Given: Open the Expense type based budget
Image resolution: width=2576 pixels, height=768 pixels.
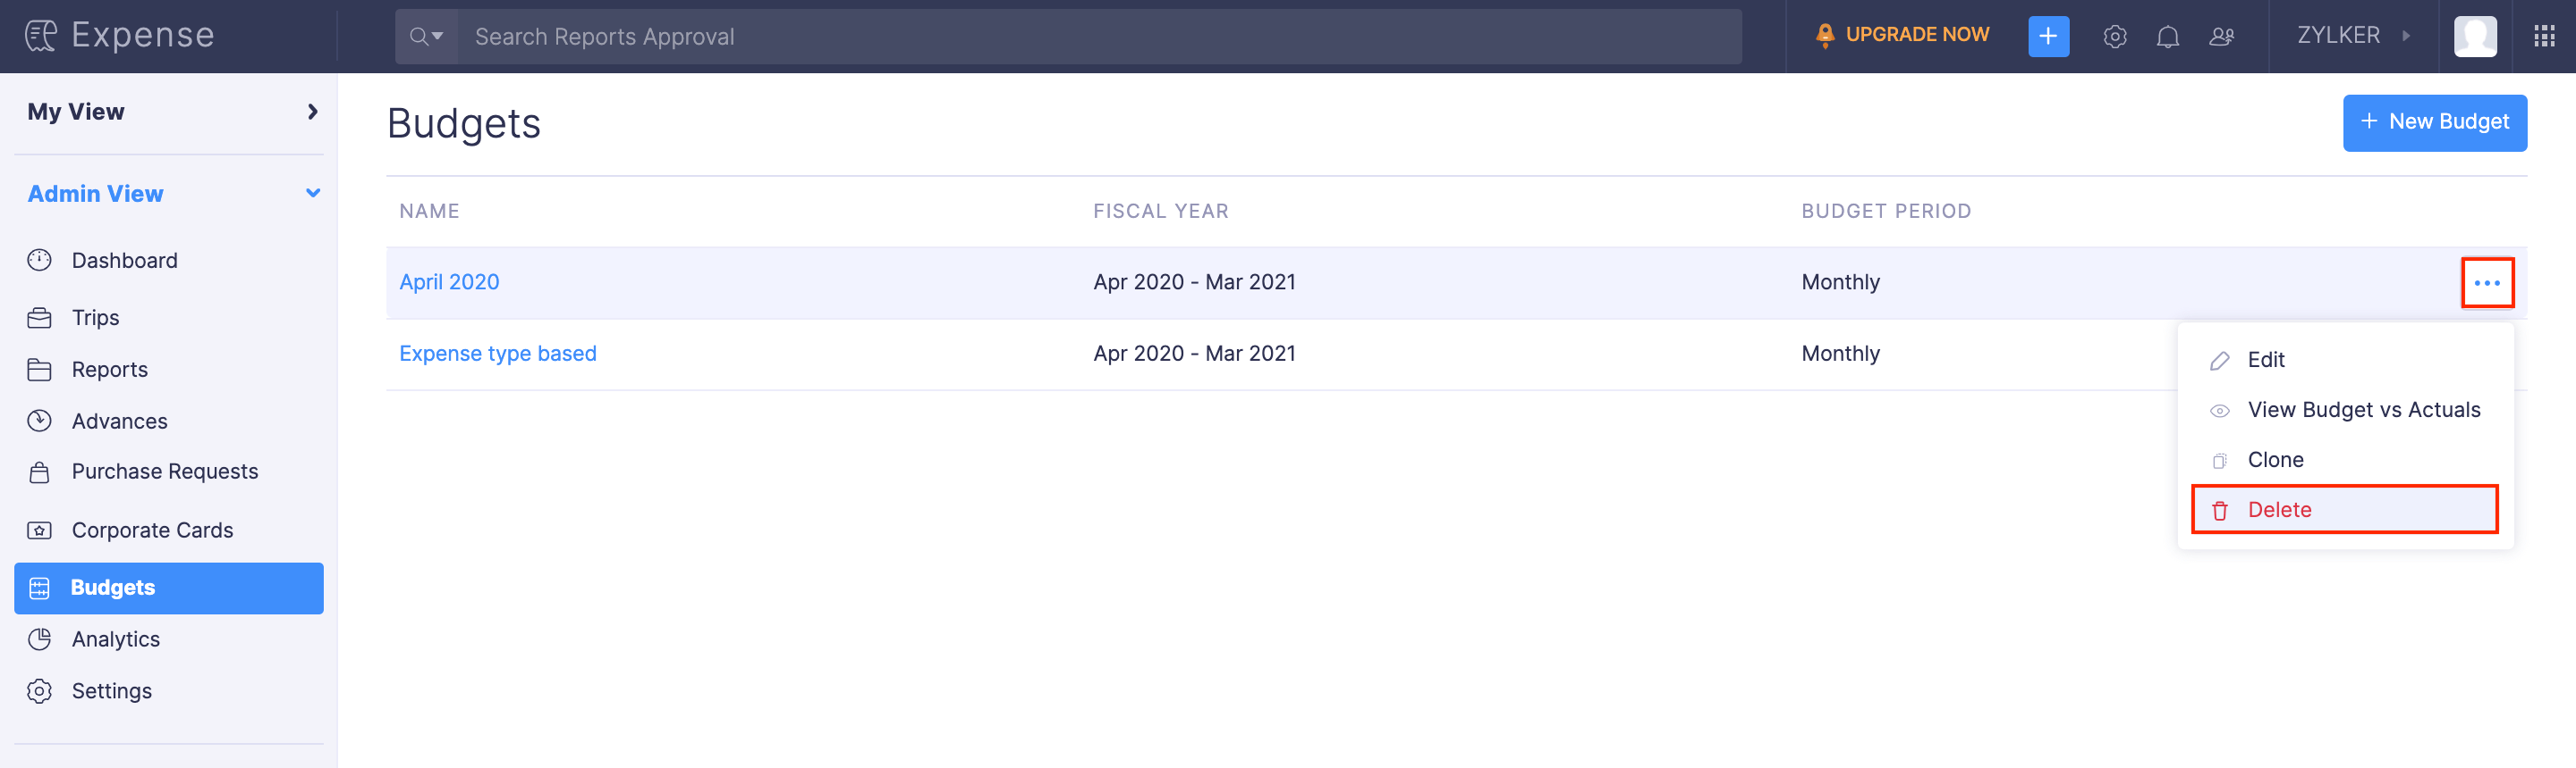Looking at the screenshot, I should tap(497, 354).
